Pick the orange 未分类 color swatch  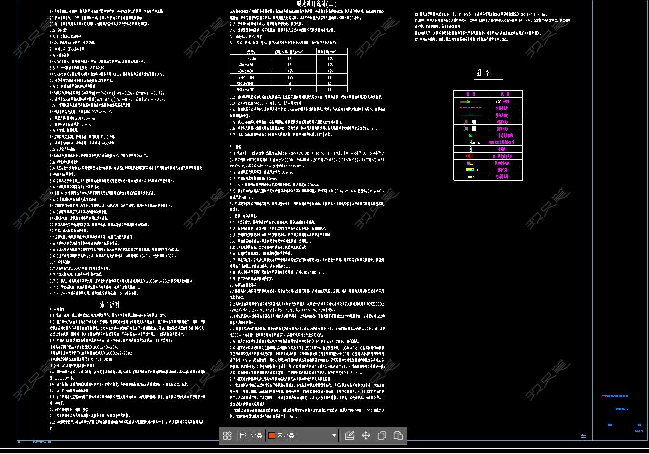[272, 435]
